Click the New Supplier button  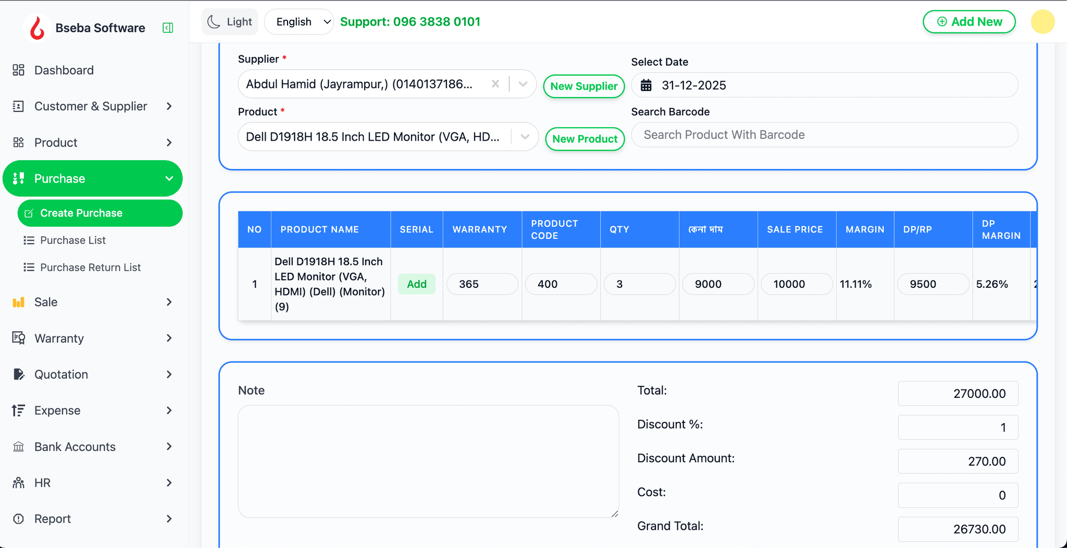click(584, 86)
